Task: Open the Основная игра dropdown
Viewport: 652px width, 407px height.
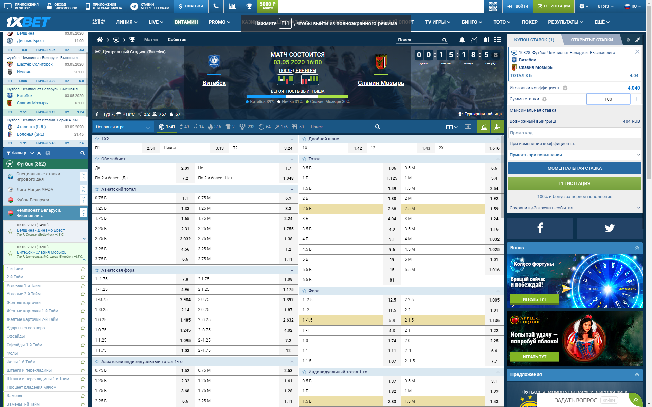Action: click(123, 127)
